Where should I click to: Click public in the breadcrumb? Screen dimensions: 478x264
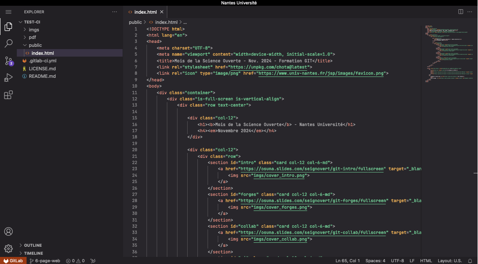click(135, 22)
